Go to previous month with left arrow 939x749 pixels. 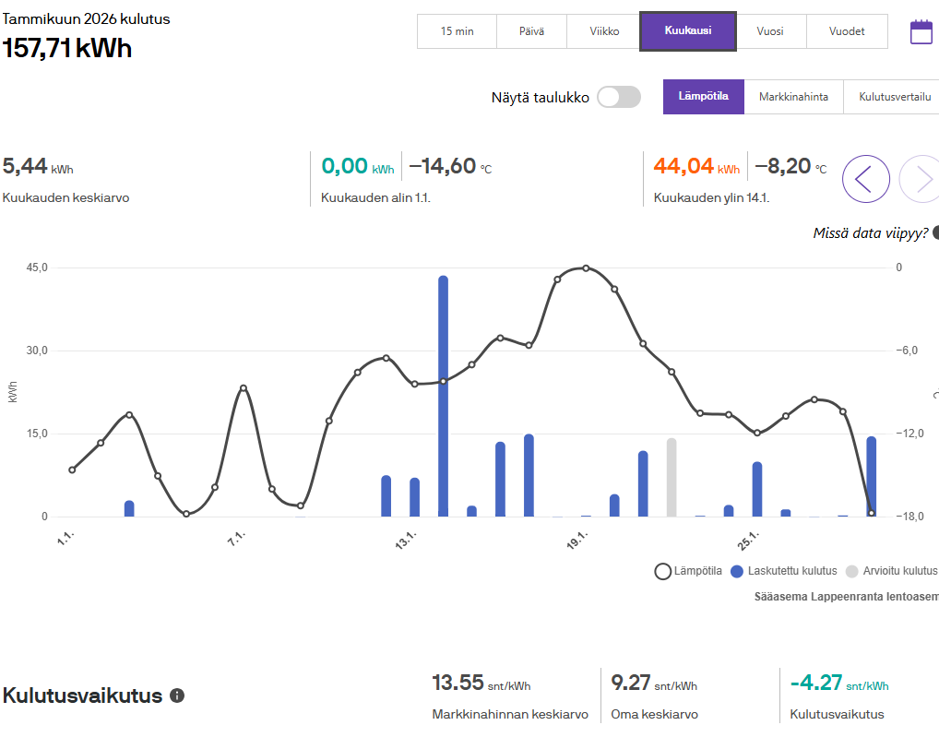865,179
